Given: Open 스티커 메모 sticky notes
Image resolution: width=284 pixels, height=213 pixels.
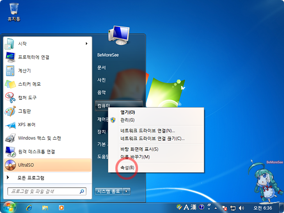Looking at the screenshot, I should point(29,84).
